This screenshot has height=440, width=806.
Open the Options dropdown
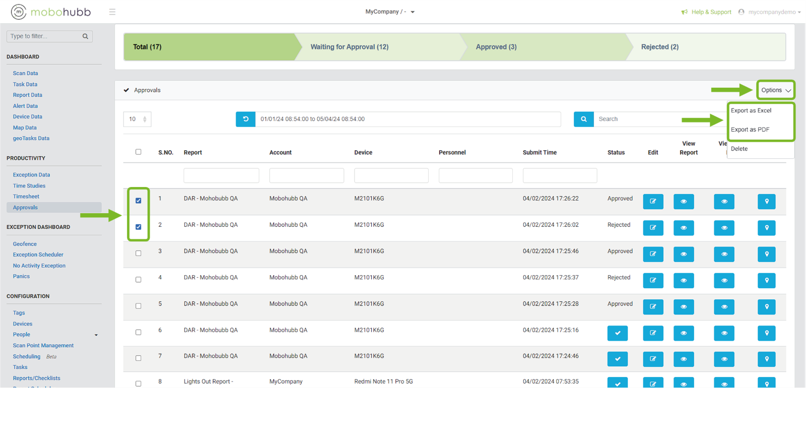pos(775,90)
